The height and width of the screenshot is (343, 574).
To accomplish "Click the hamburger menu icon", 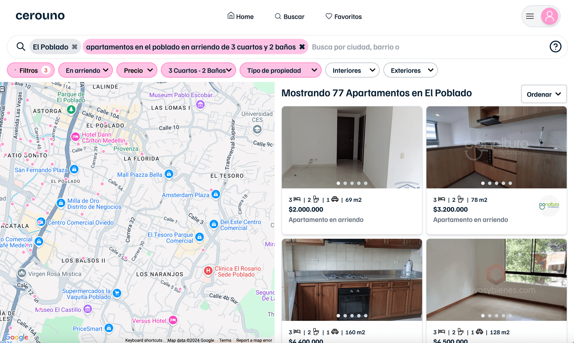I will click(x=530, y=16).
